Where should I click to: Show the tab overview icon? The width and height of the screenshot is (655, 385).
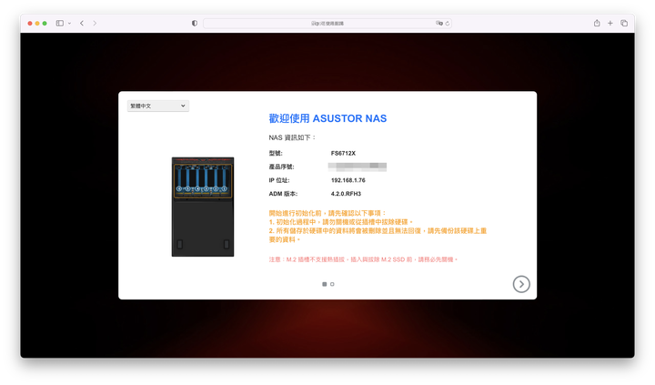624,24
